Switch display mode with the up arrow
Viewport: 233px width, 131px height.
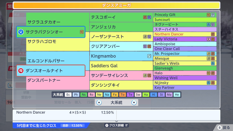(99, 103)
